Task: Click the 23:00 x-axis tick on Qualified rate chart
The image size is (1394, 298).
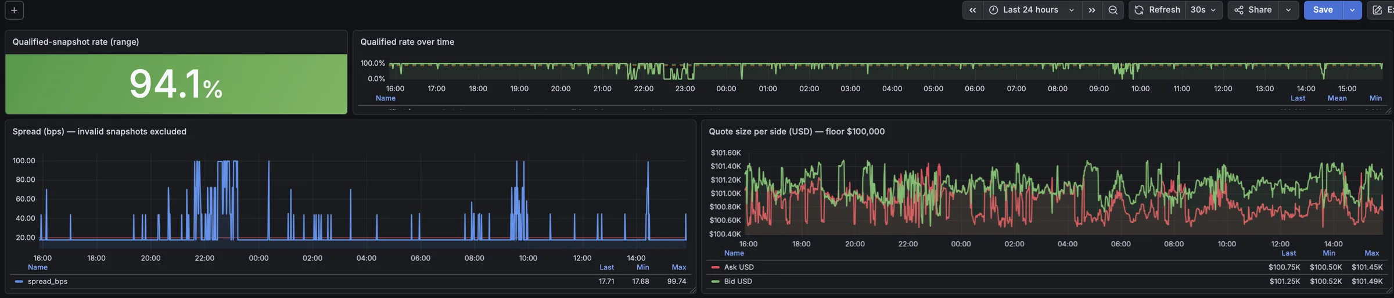Action: [685, 88]
